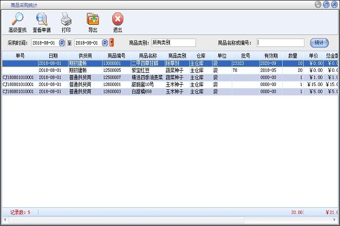This screenshot has width=340, height=226.
Task: Sort by the 供货商 column header
Action: point(85,56)
